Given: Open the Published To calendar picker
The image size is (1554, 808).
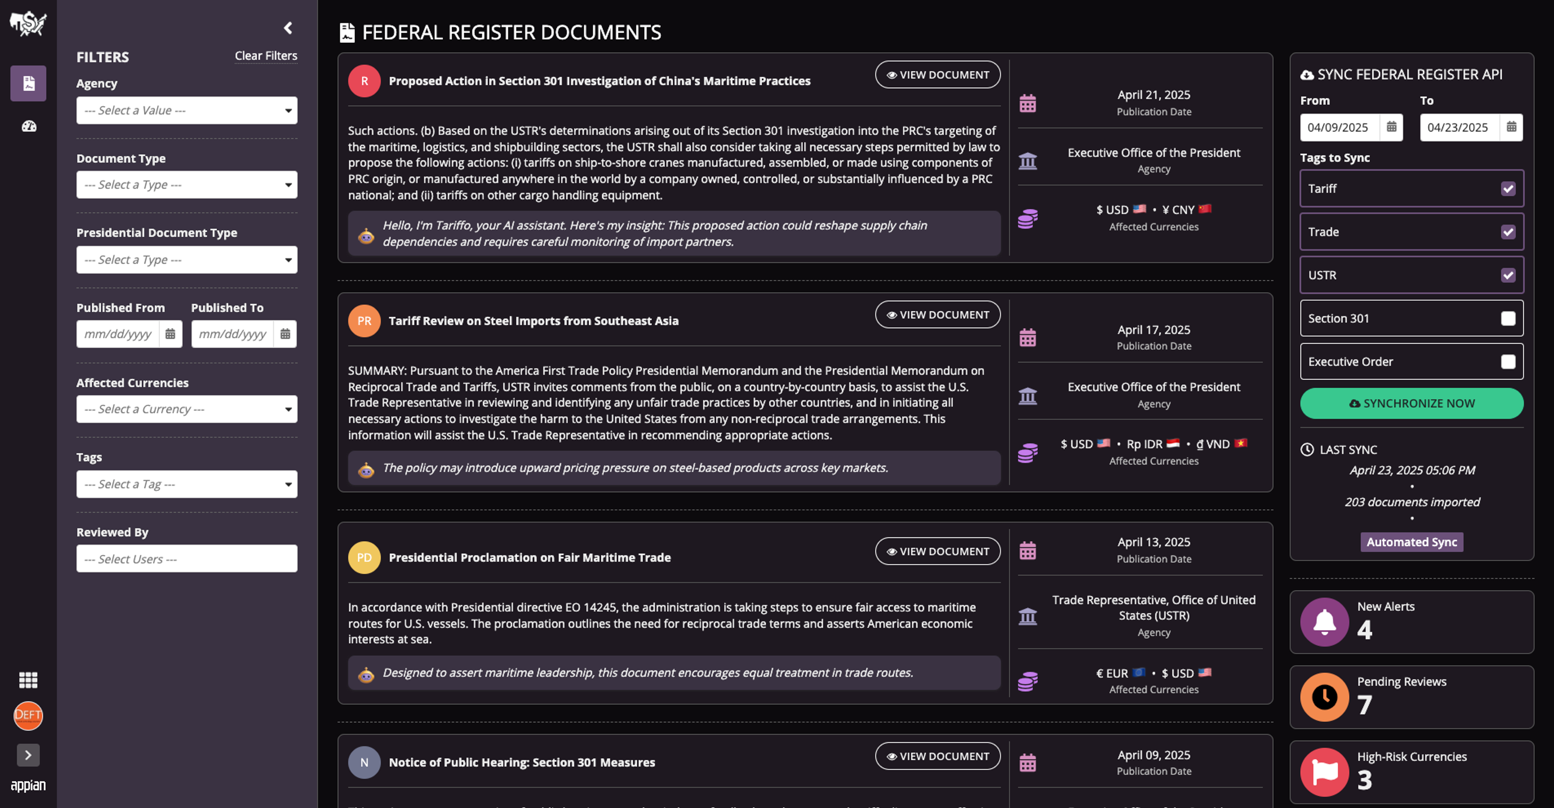Looking at the screenshot, I should click(285, 334).
